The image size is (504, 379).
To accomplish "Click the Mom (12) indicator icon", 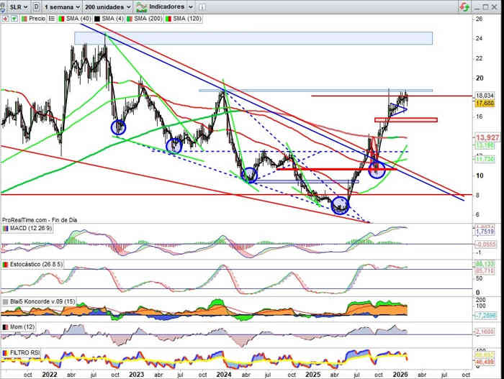I will click(x=5, y=327).
